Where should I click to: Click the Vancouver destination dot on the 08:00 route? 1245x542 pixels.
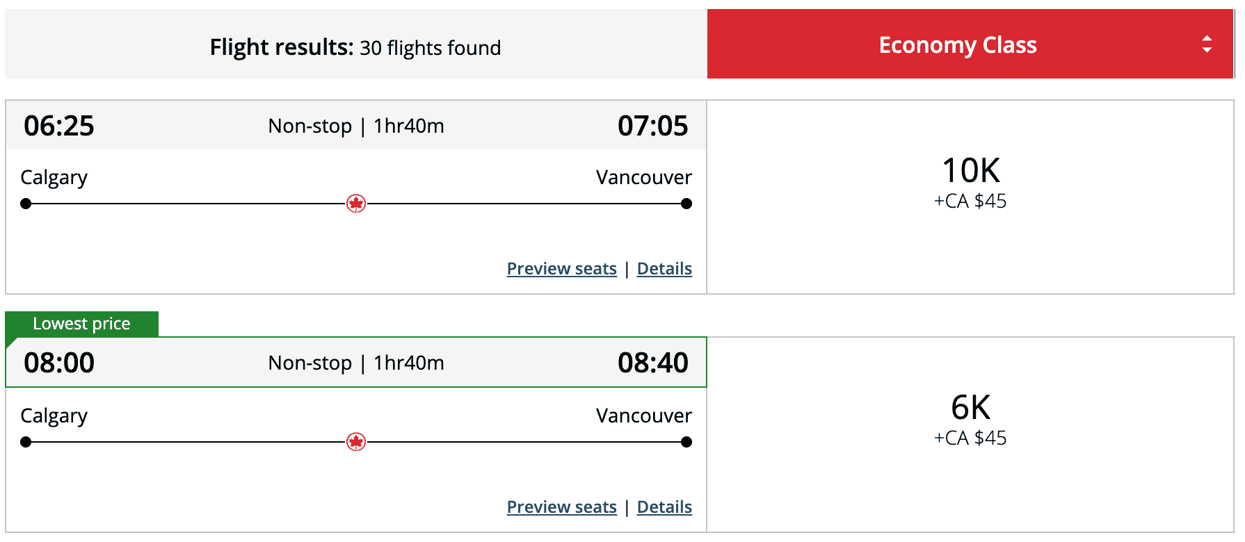(686, 442)
